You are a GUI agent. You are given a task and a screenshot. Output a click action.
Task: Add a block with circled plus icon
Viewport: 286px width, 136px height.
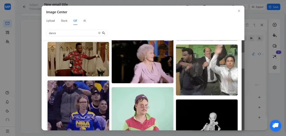pyautogui.click(x=275, y=25)
